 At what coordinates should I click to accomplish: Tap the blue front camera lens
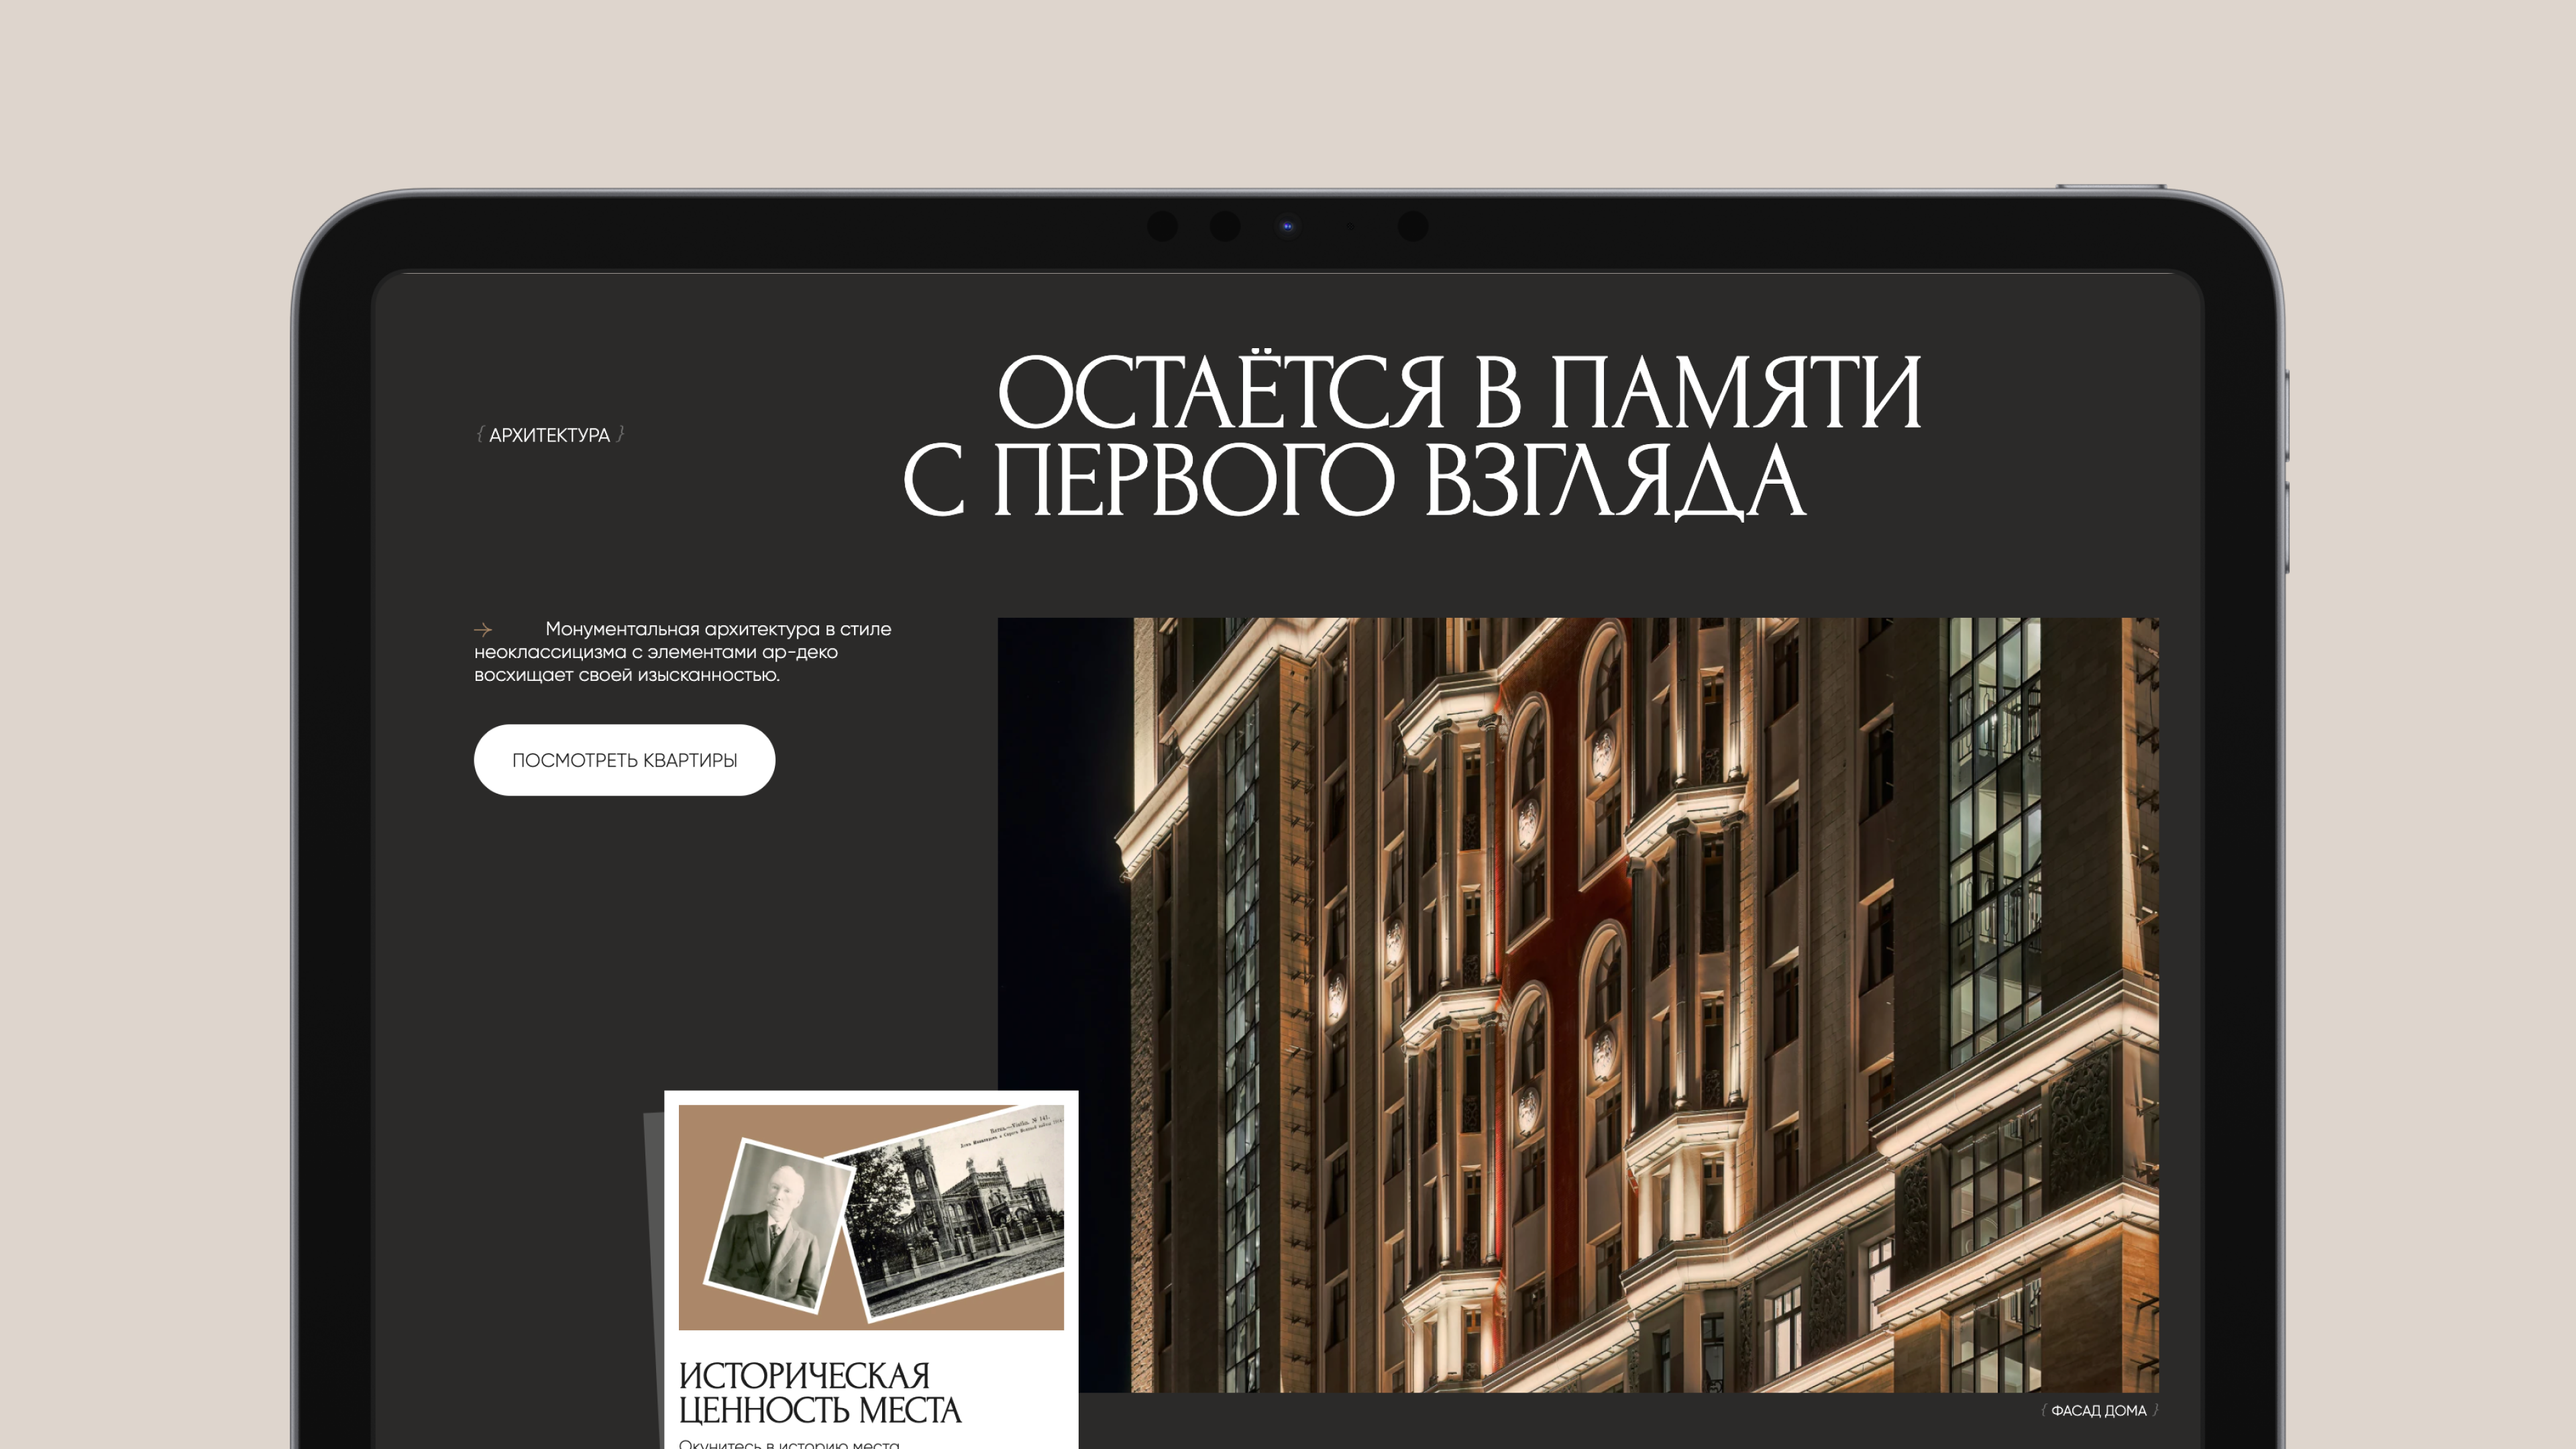1287,227
